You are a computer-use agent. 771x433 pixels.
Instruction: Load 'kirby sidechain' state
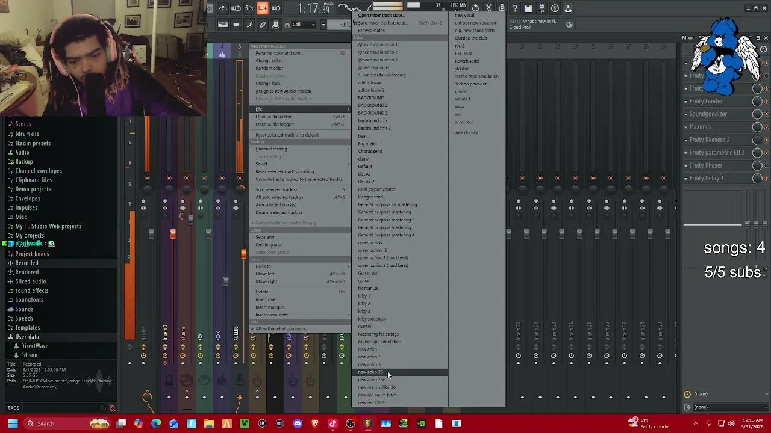coord(399,319)
